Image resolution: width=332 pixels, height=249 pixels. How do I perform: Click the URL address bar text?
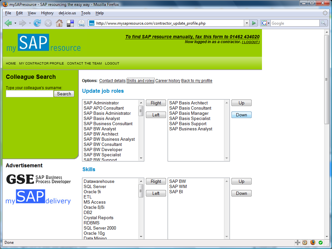(x=151, y=23)
